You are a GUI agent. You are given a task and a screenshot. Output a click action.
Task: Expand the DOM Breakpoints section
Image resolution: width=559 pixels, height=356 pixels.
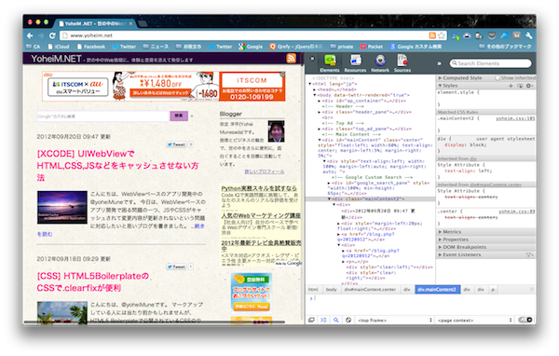click(x=462, y=247)
